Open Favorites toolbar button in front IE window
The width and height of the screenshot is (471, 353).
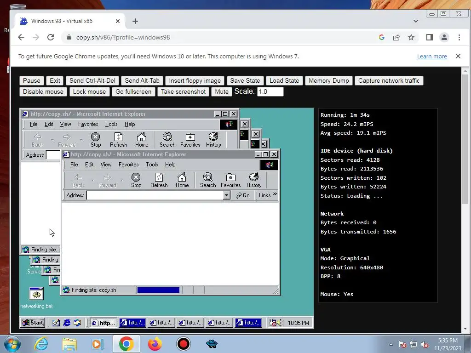(231, 180)
